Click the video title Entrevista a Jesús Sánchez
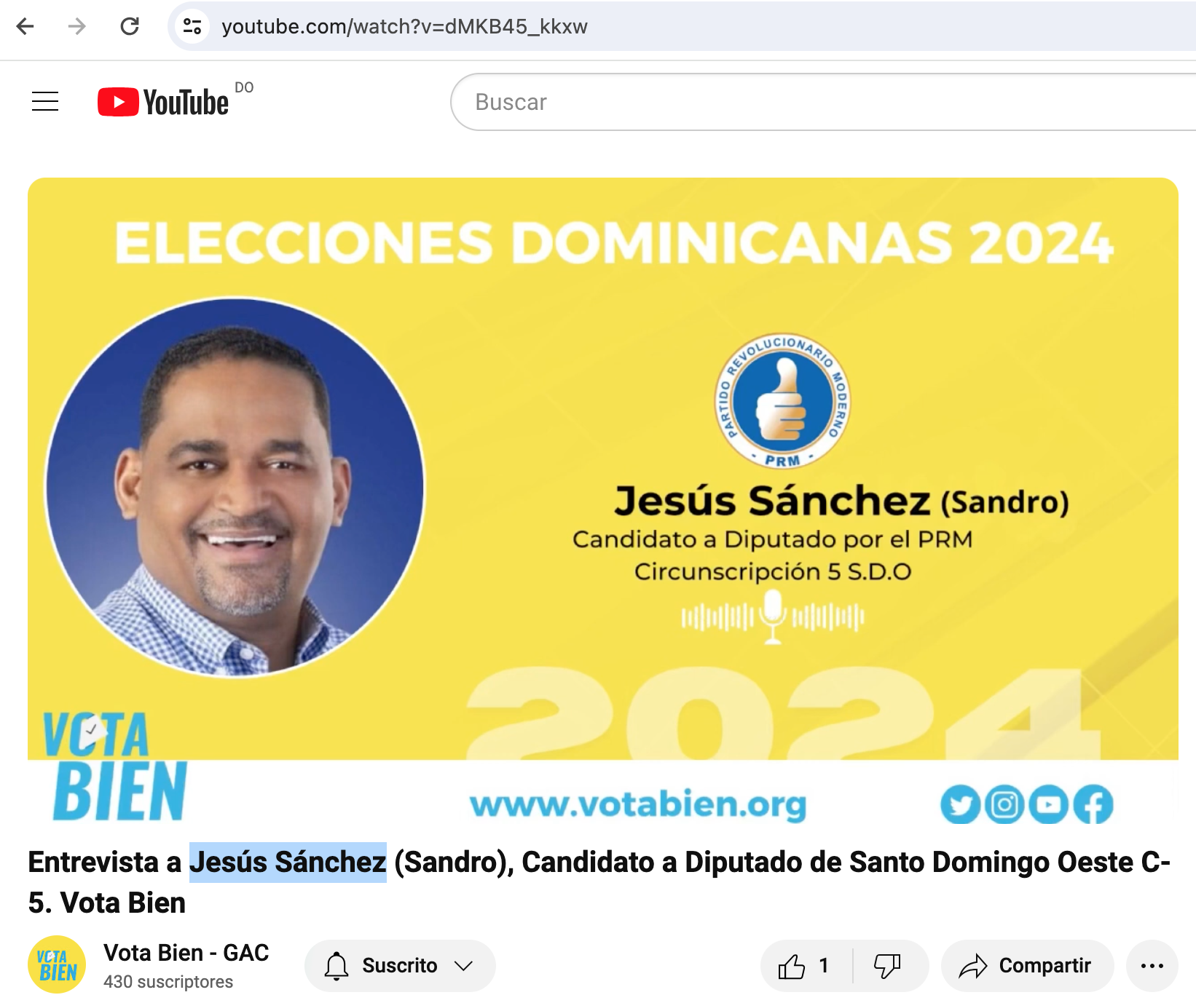Screen dimensions: 1196x1003 pos(599,882)
